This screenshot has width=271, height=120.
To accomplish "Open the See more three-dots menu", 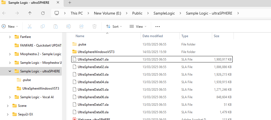I will 158,27.
